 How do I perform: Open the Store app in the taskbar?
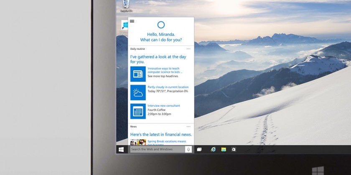pos(234,149)
